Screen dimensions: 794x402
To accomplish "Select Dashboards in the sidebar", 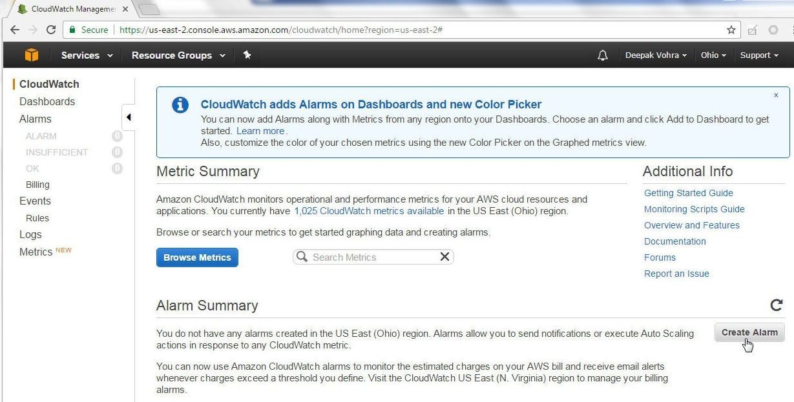I will (x=47, y=101).
